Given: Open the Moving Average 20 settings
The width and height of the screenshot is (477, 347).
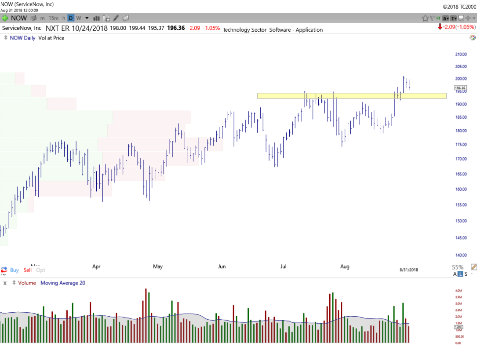Looking at the screenshot, I should point(62,283).
